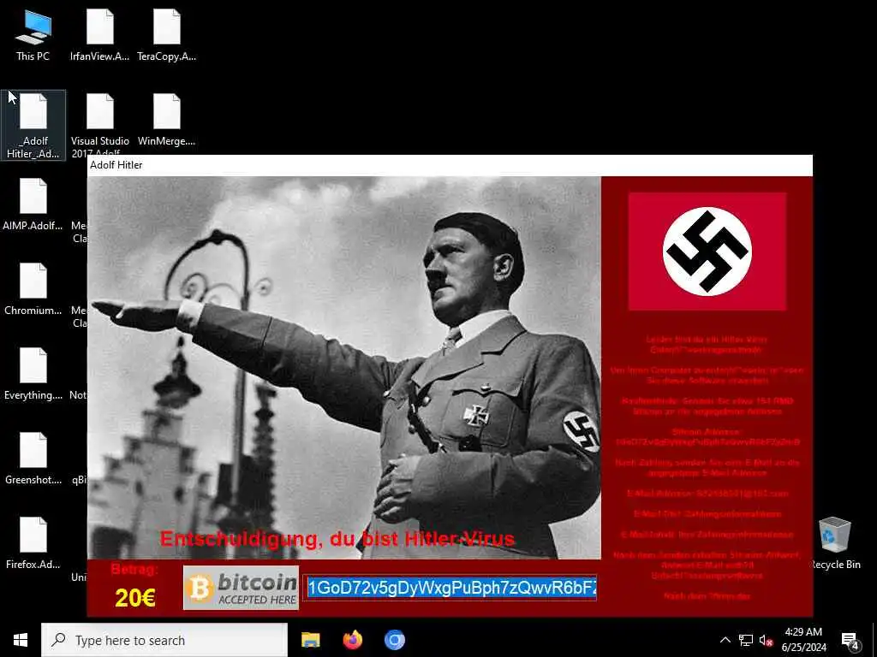
Task: Click the _Adolf Hitler_.Ad... desktop file
Action: (33, 126)
